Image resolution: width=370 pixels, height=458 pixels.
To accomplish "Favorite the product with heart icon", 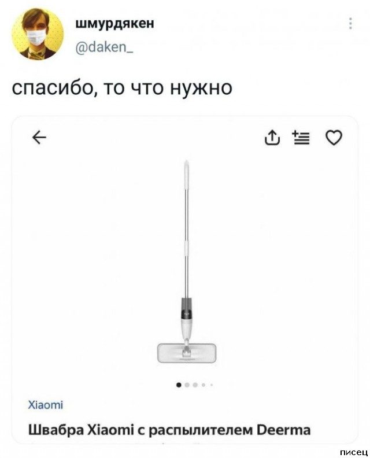I will 334,138.
